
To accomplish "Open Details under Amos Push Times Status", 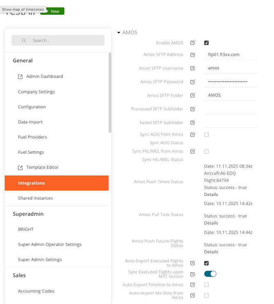I will [x=211, y=195].
